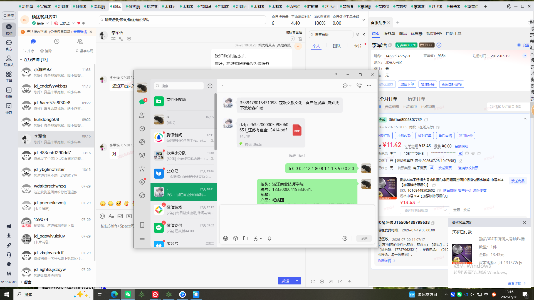Viewport: 534px width, 300px height.
Task: Switch to the 服务单 tab
Action: (x=389, y=34)
